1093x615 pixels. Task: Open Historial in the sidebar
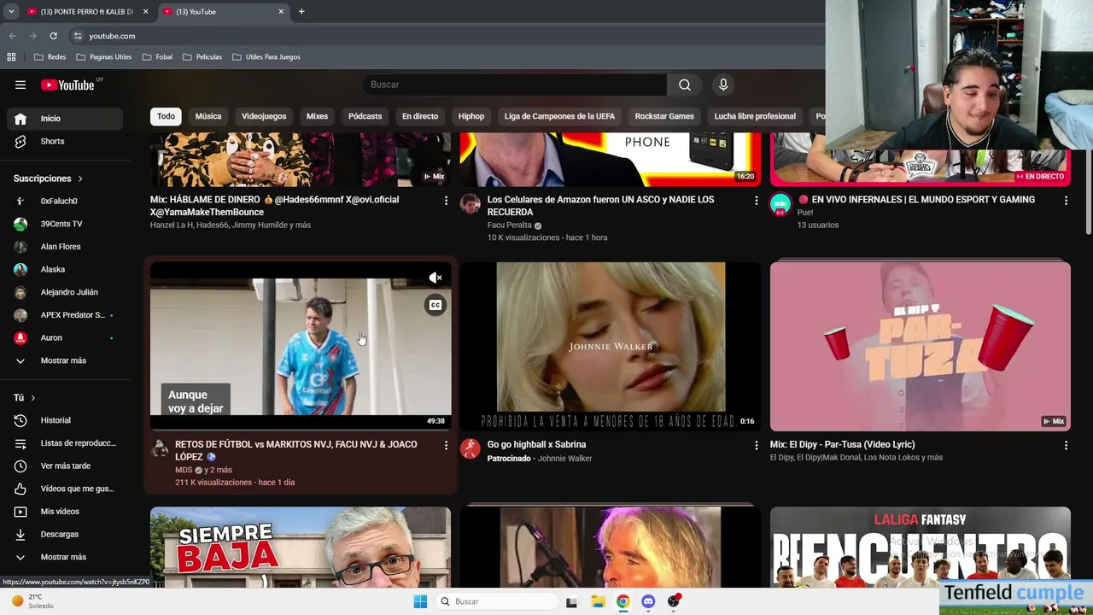[x=65, y=420]
